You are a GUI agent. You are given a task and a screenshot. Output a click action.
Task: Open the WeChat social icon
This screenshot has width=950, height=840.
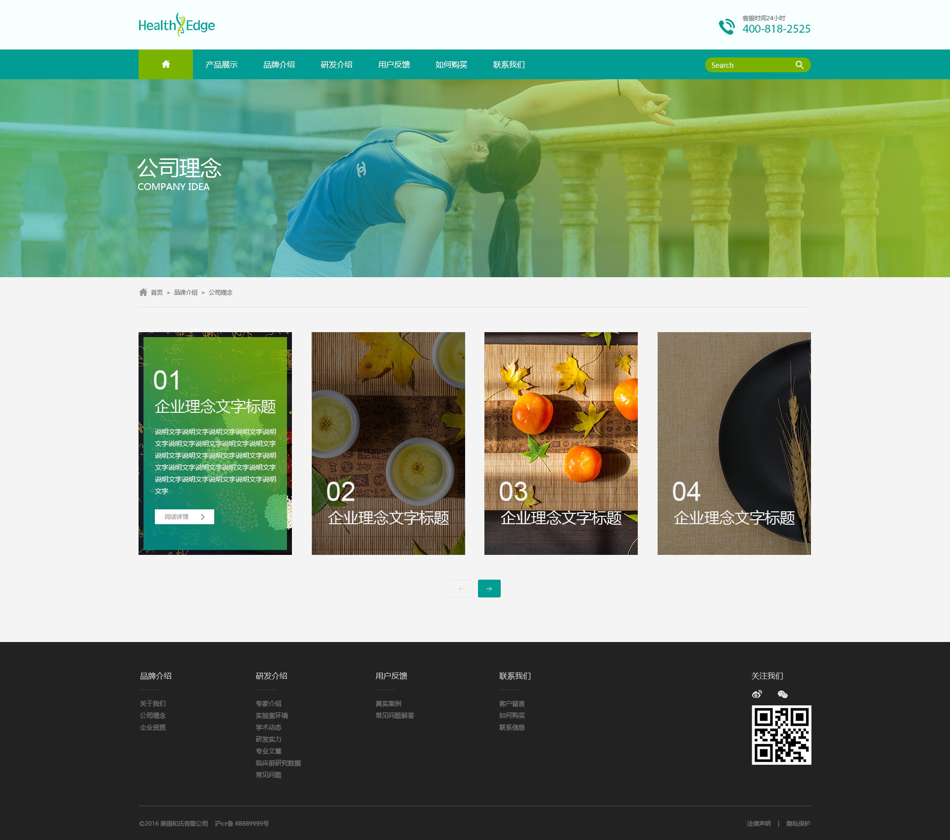point(782,694)
